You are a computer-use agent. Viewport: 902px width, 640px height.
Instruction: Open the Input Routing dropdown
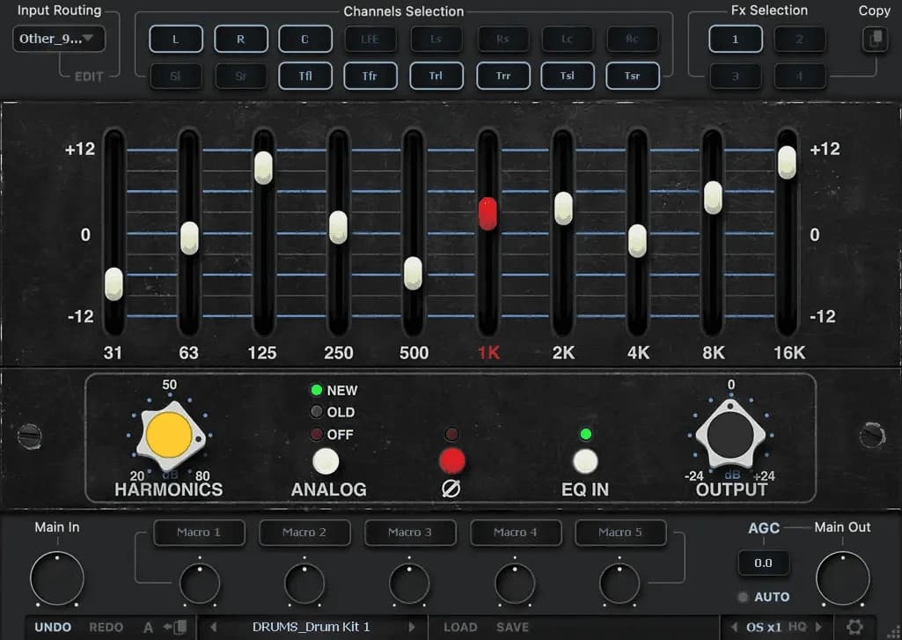point(58,39)
